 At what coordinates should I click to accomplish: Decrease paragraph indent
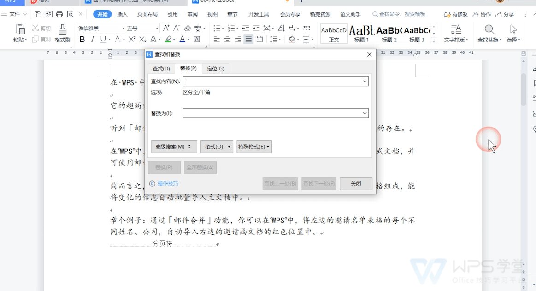246,28
